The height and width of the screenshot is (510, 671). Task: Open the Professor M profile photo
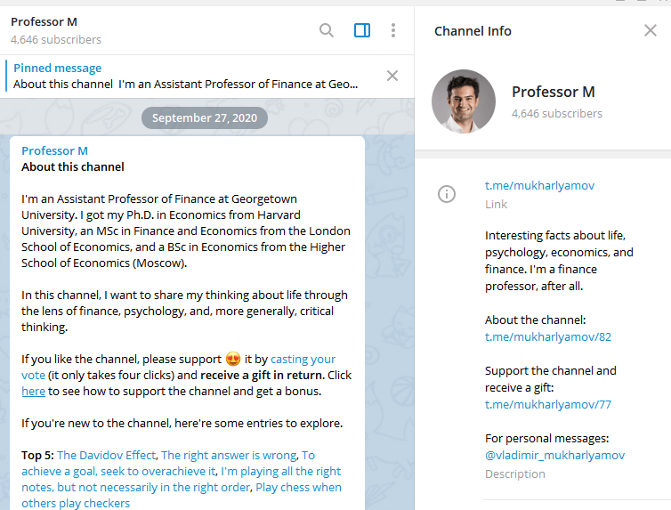pyautogui.click(x=464, y=101)
